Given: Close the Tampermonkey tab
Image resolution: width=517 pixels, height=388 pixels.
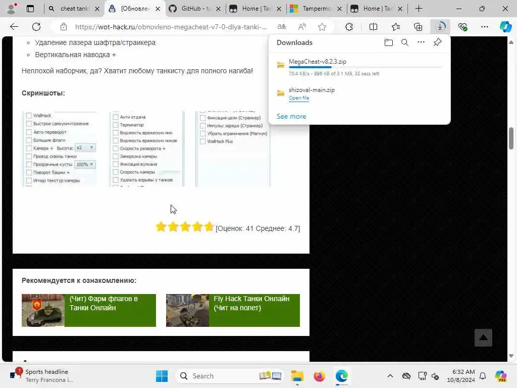Looking at the screenshot, I should (340, 9).
